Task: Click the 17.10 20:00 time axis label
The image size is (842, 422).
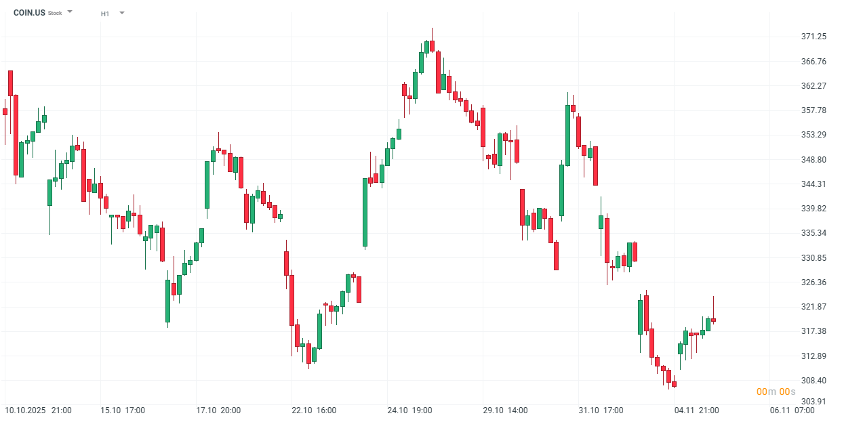Action: pyautogui.click(x=218, y=410)
